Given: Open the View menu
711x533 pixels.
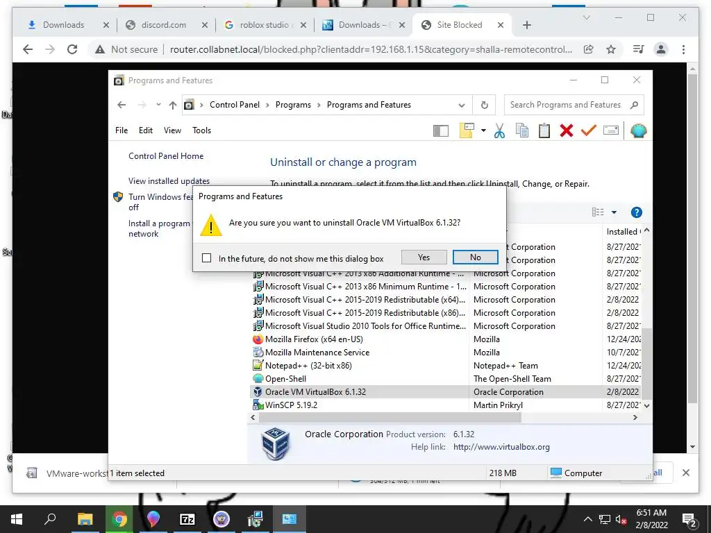Looking at the screenshot, I should pos(172,130).
